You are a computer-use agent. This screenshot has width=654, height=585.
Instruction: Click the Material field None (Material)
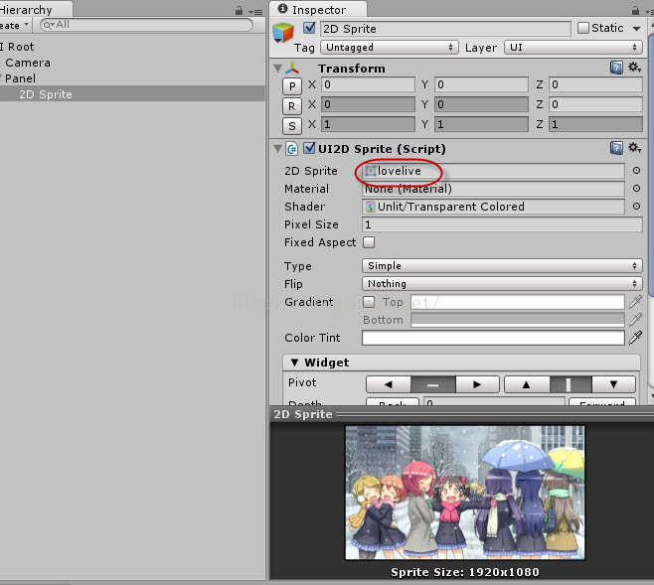click(493, 189)
